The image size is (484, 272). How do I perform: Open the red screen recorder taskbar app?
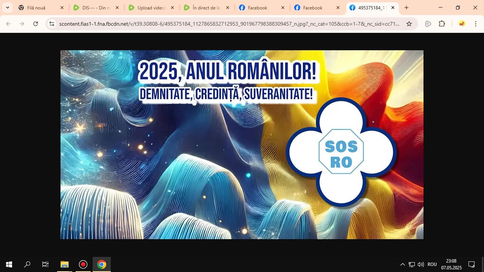coord(83,264)
